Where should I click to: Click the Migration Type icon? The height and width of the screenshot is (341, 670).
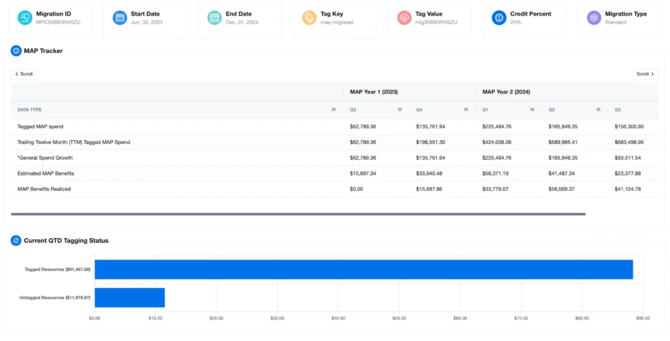coord(594,18)
